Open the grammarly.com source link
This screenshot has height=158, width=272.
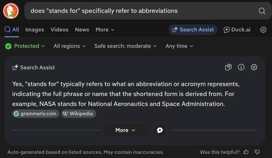36,114
